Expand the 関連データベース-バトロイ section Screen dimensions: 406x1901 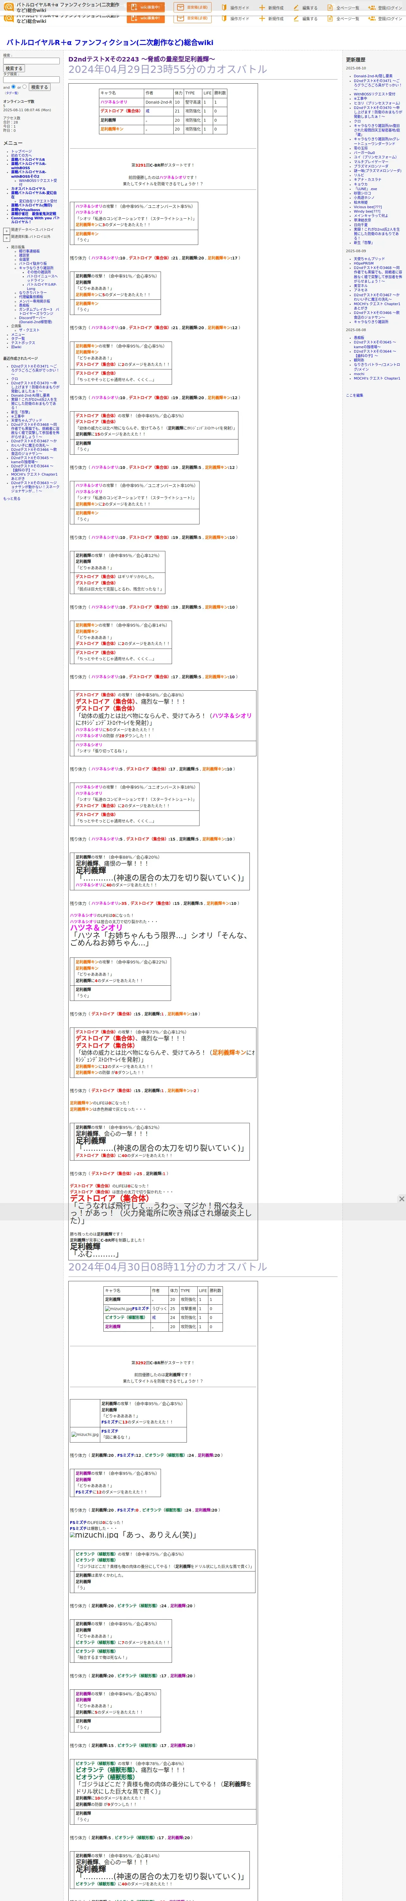click(x=7, y=230)
